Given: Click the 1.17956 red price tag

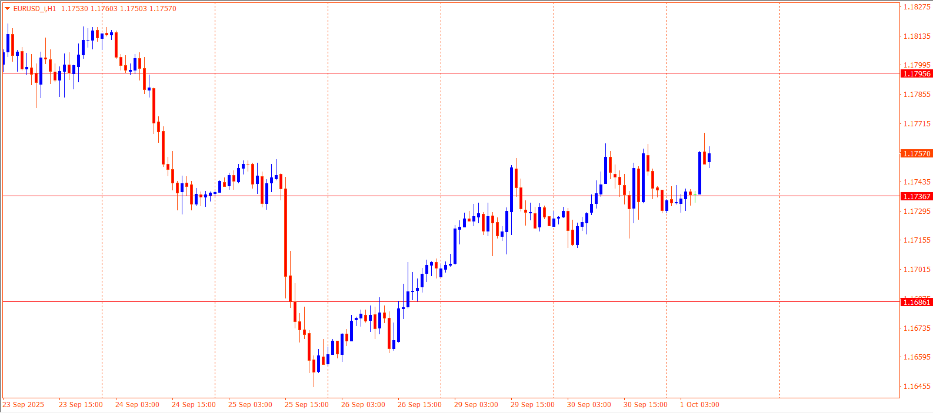Looking at the screenshot, I should coord(917,74).
